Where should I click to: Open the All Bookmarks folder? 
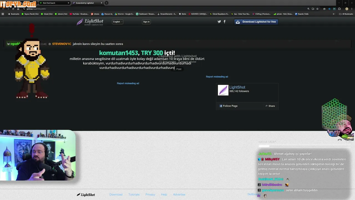coord(346,14)
